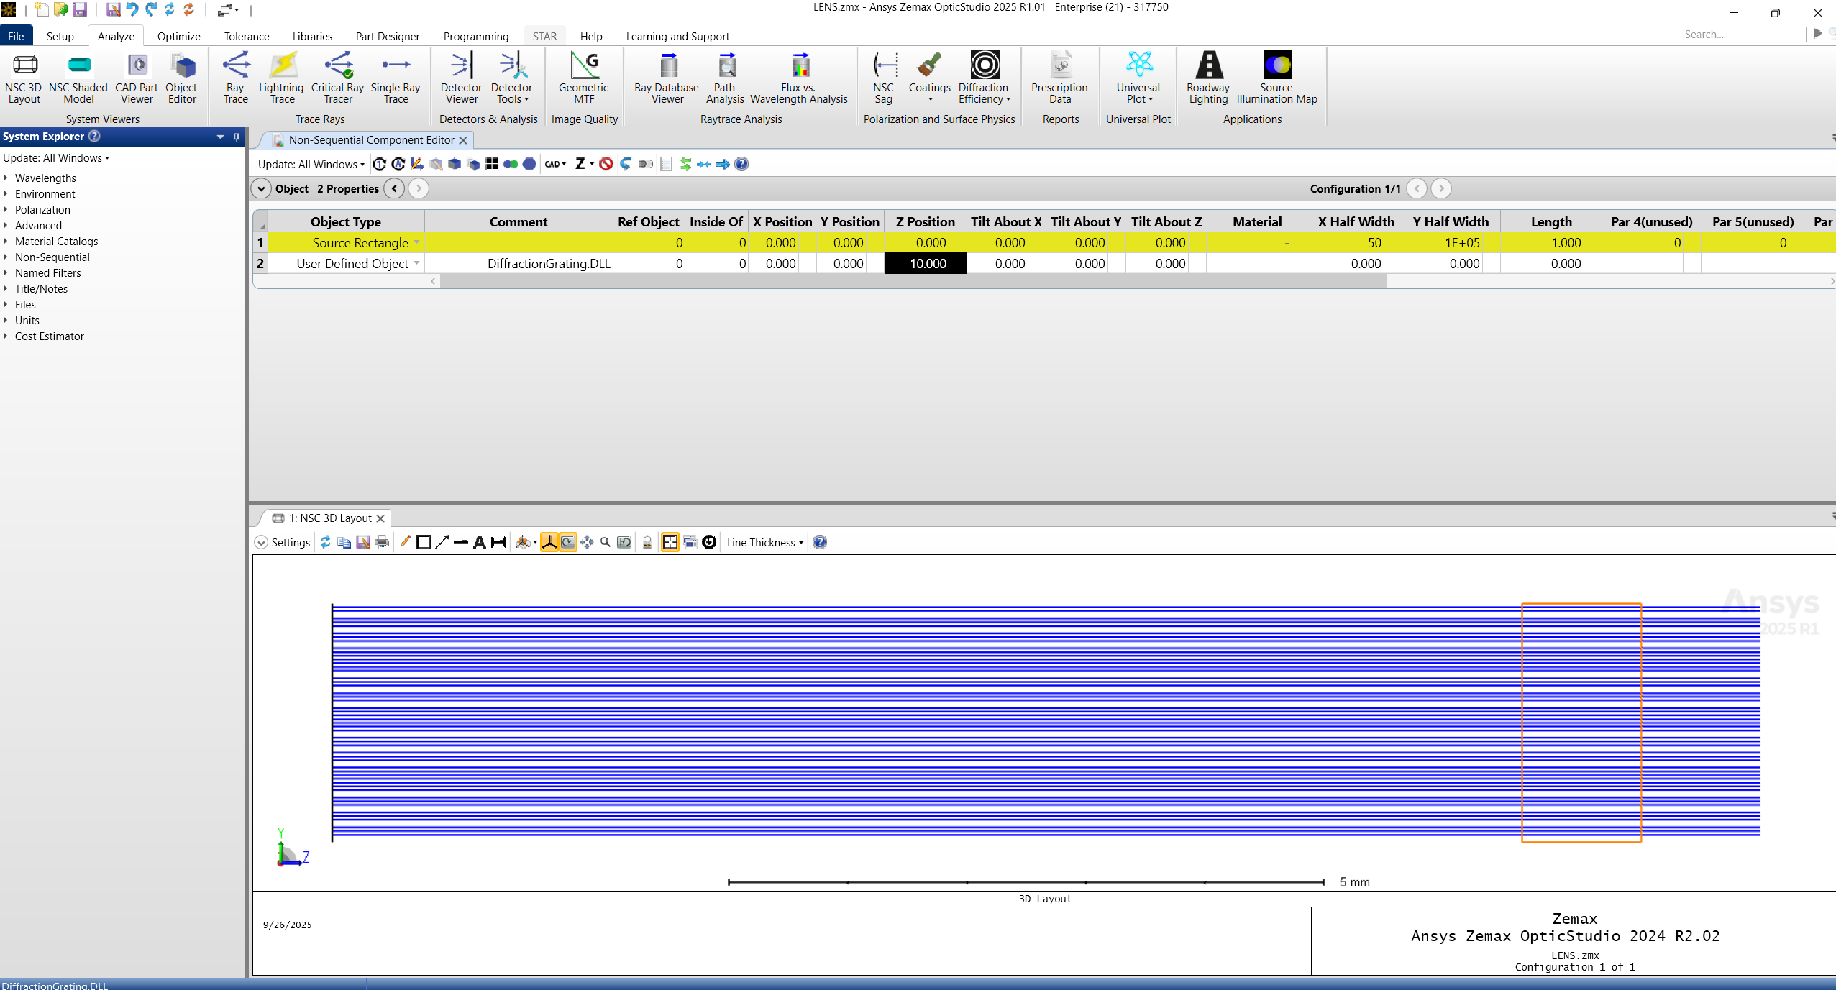The height and width of the screenshot is (990, 1836).
Task: Open the Tolerance ribbon tab
Action: pyautogui.click(x=246, y=36)
